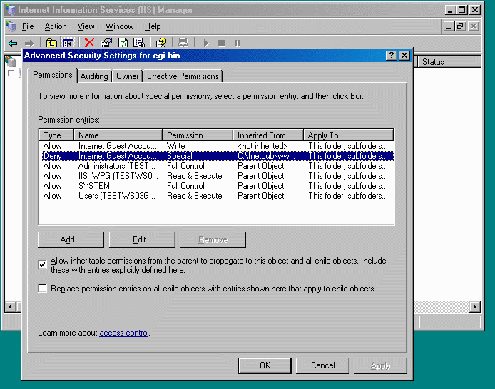Viewport: 495px width, 389px height.
Task: Click the left scroll arrow in IIS Manager
Action: tap(11, 306)
